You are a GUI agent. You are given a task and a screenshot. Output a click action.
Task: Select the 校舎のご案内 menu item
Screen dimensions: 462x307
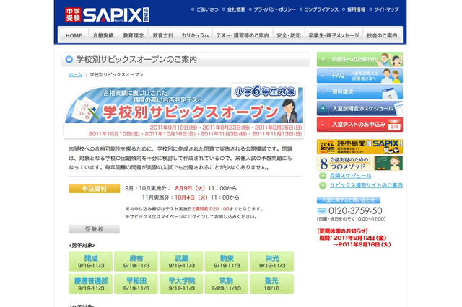(x=382, y=35)
